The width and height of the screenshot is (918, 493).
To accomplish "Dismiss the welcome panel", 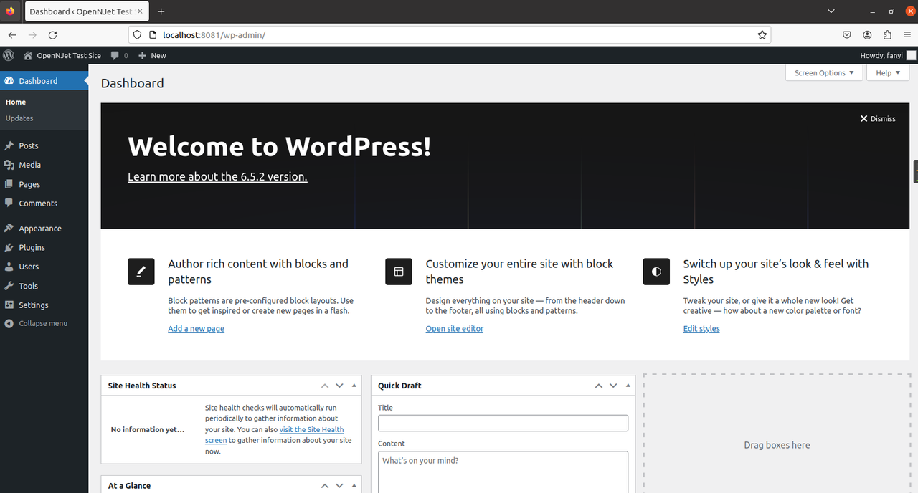I will (x=878, y=119).
